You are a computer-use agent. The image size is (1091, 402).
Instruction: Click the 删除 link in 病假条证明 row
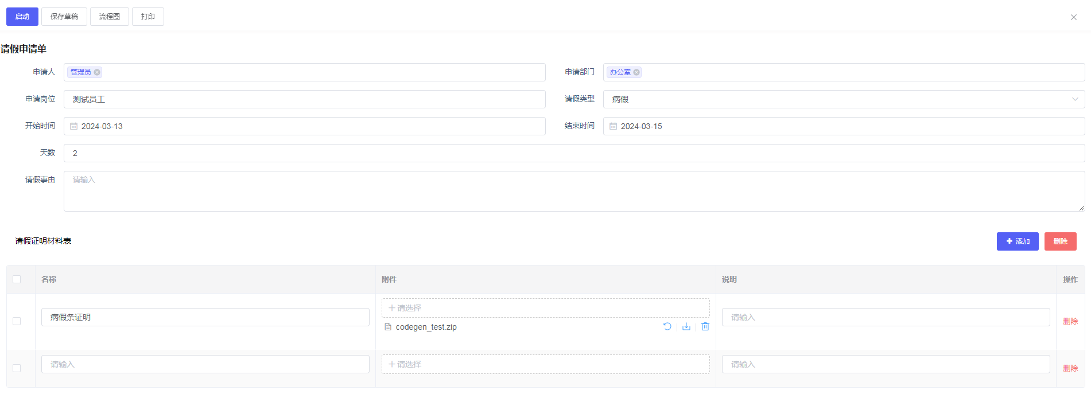click(1070, 321)
